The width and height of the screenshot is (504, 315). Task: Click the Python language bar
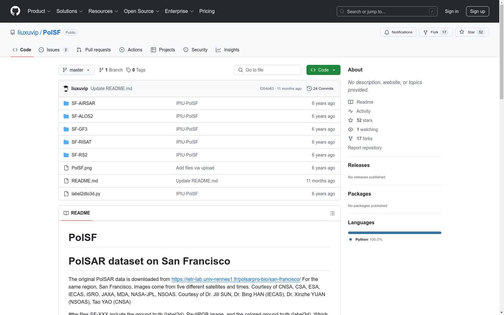pyautogui.click(x=395, y=233)
